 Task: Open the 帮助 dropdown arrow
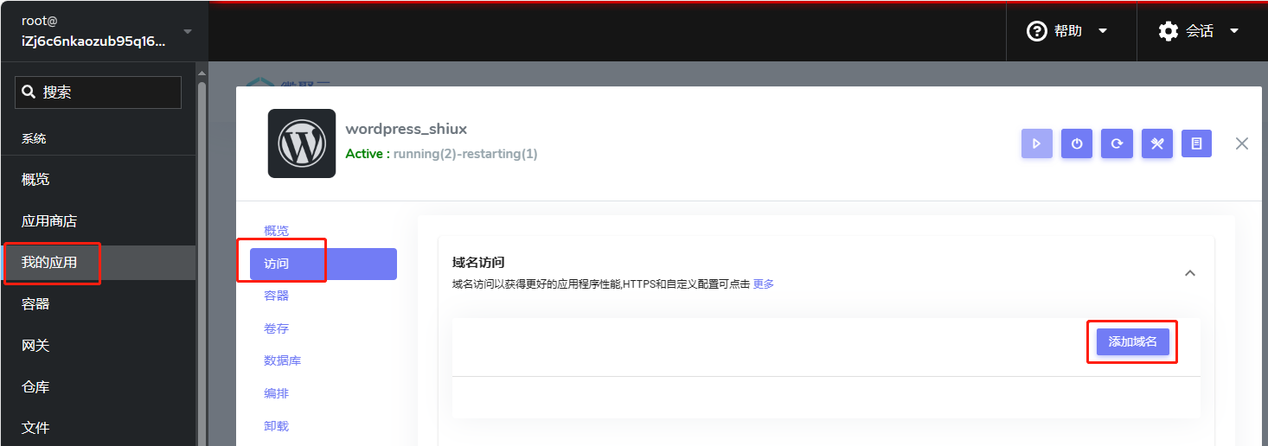pyautogui.click(x=1103, y=31)
